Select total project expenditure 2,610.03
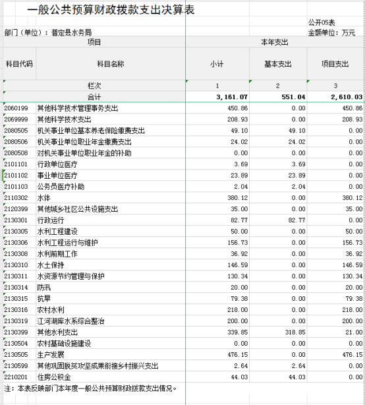This screenshot has height=405, width=365. (x=335, y=97)
